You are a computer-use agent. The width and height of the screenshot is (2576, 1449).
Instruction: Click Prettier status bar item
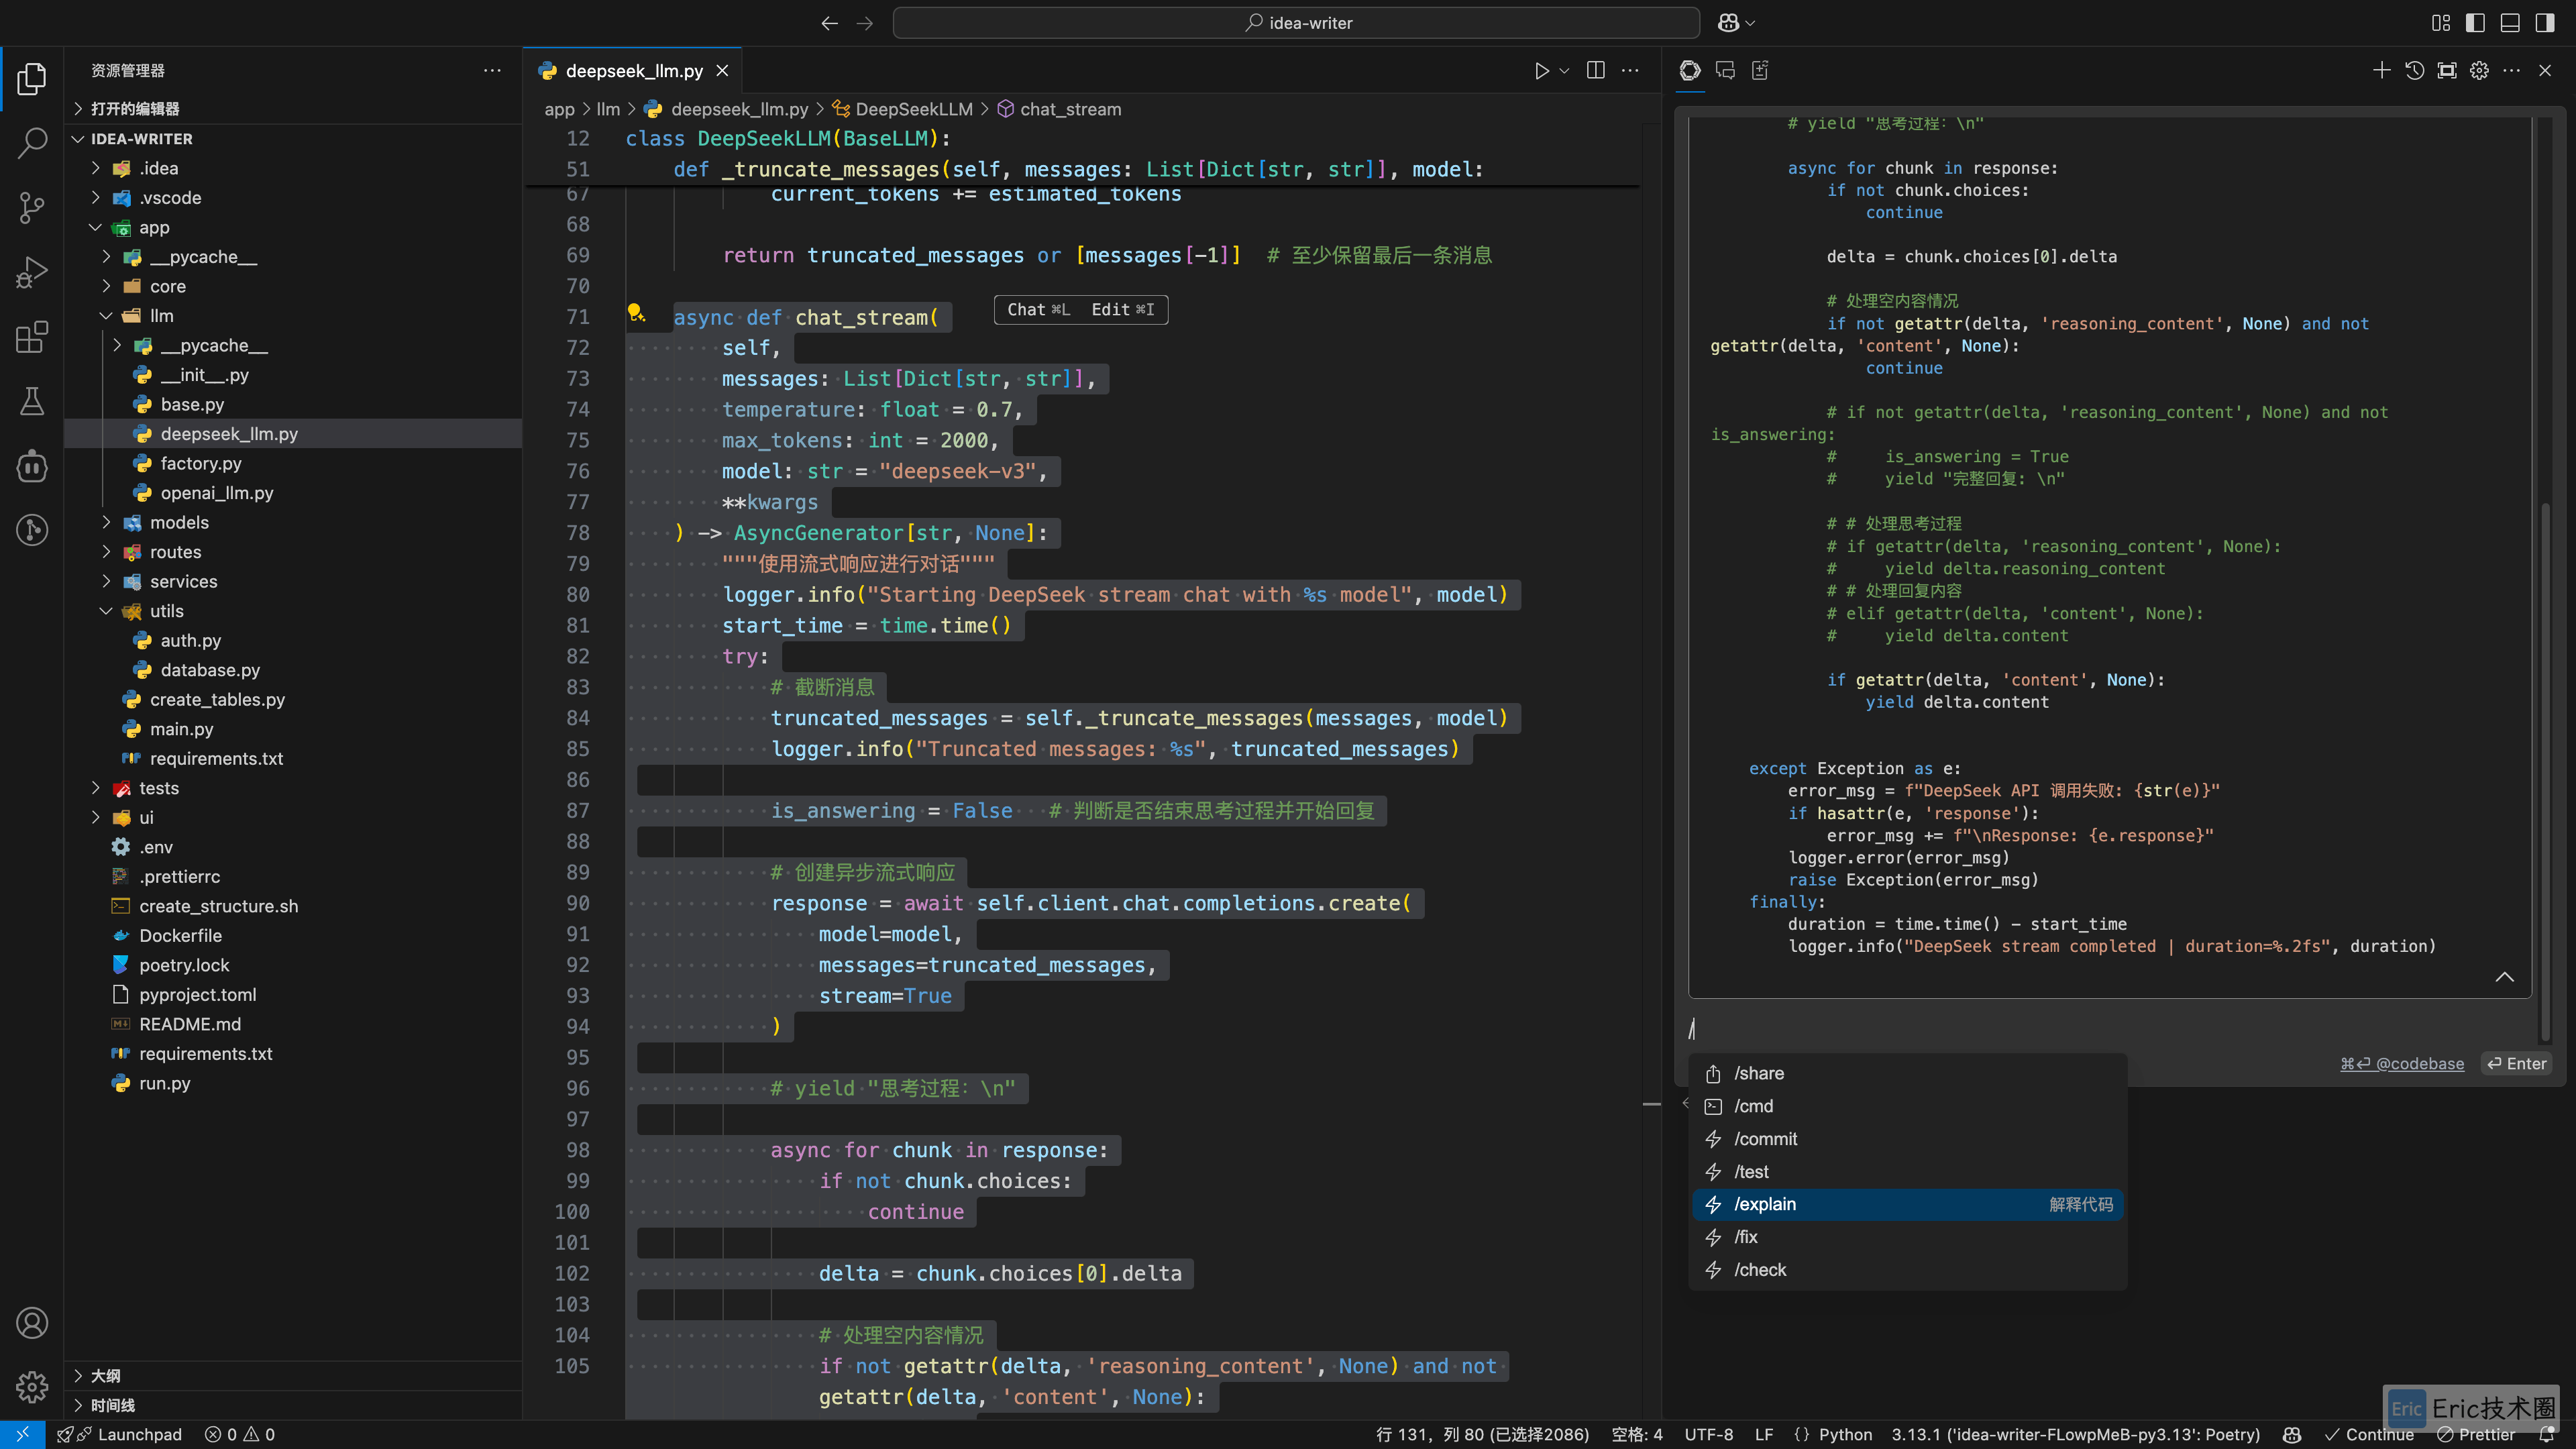(2476, 1435)
